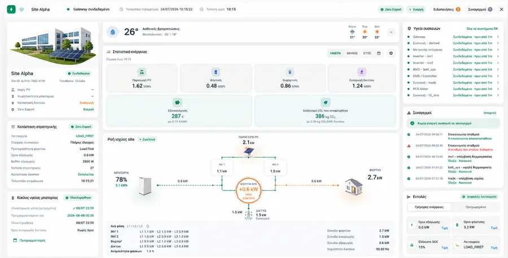Viewport: 508px width, 258px height.
Task: Expand the weather forecast chevron
Action: point(391,32)
